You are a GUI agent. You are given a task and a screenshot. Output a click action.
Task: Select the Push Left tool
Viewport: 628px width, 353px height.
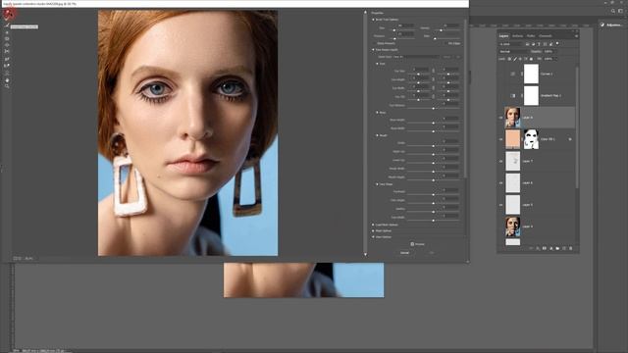(7, 51)
